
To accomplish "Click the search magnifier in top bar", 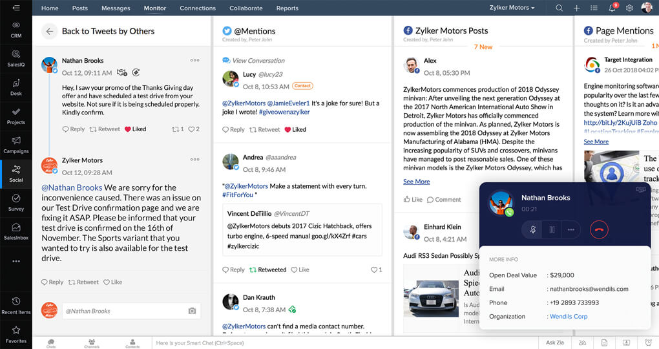I will coord(559,8).
